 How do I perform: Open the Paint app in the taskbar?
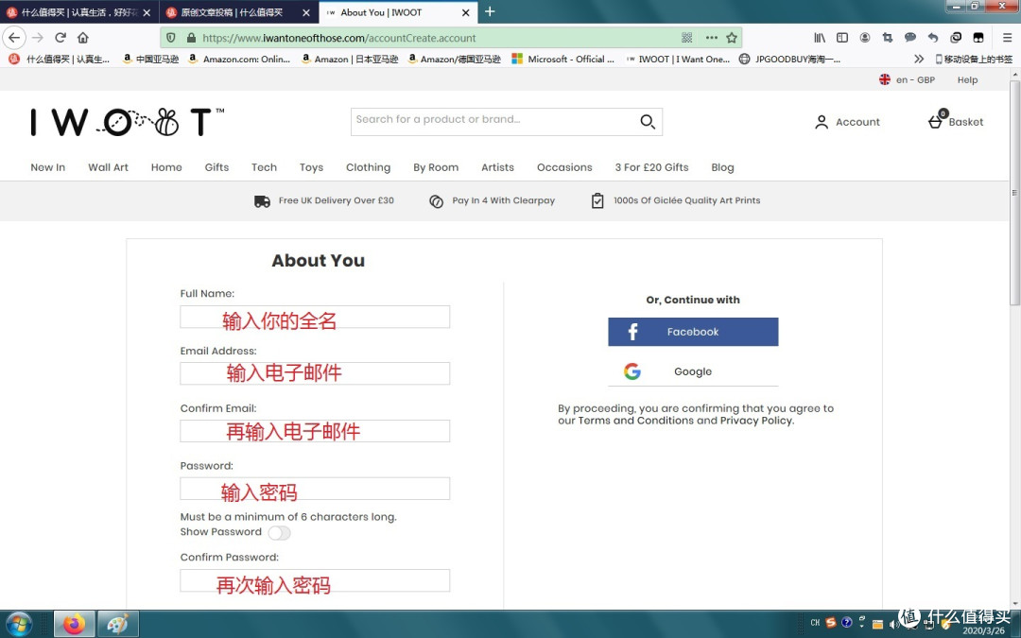pyautogui.click(x=118, y=625)
